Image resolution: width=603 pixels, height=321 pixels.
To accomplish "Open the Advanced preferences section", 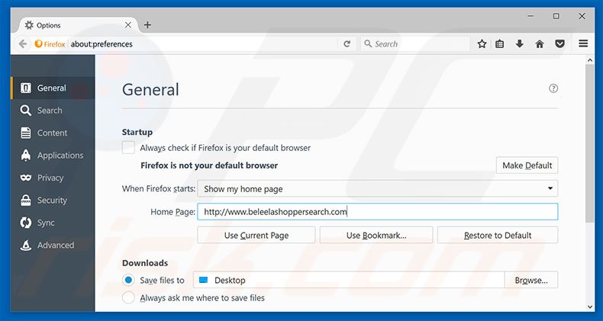I will pyautogui.click(x=53, y=246).
